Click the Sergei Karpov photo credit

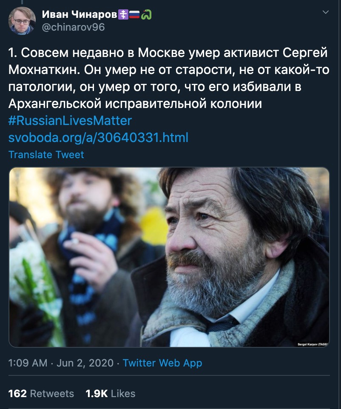(313, 344)
